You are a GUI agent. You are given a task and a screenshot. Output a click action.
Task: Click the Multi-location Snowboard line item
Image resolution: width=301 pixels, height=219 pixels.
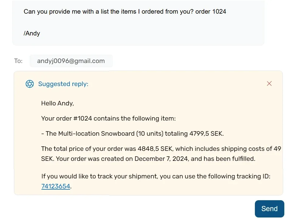(x=133, y=134)
